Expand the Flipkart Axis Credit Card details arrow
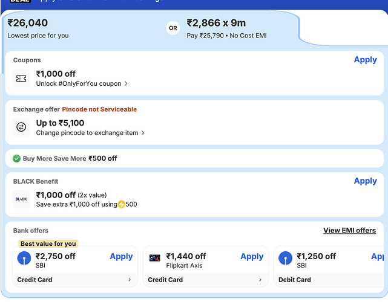 pos(260,280)
